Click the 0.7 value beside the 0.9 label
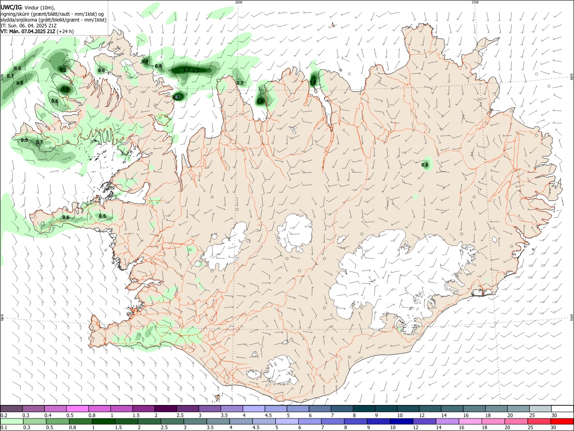This screenshot has height=431, width=574. (10, 76)
